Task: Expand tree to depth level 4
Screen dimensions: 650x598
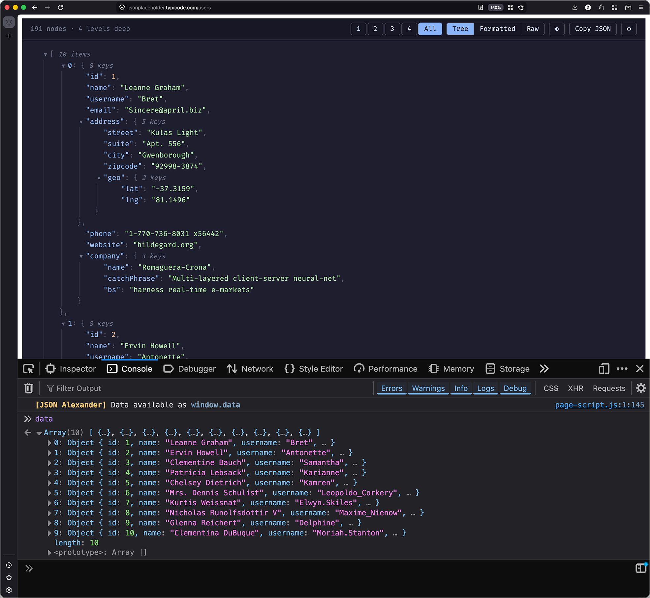Action: [x=409, y=29]
